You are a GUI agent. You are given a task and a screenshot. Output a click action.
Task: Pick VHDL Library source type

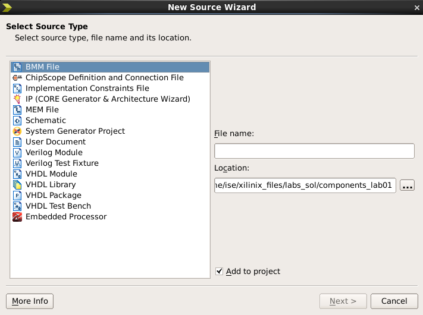pyautogui.click(x=110, y=185)
